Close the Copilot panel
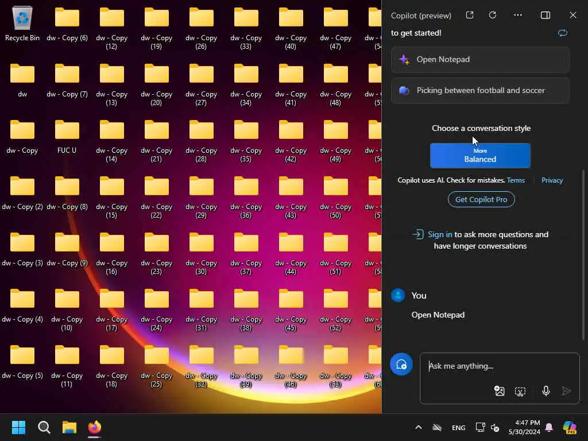 pos(573,15)
